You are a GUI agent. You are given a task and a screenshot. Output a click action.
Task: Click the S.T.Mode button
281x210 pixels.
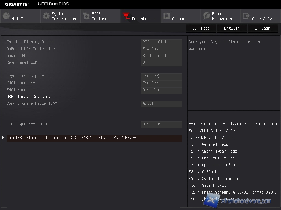201,28
